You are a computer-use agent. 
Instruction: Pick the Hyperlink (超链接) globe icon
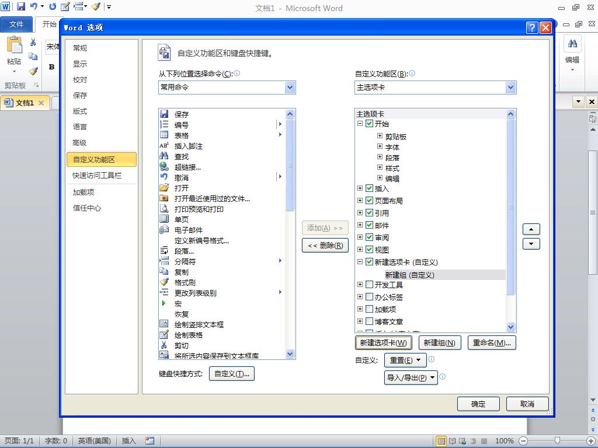(164, 166)
